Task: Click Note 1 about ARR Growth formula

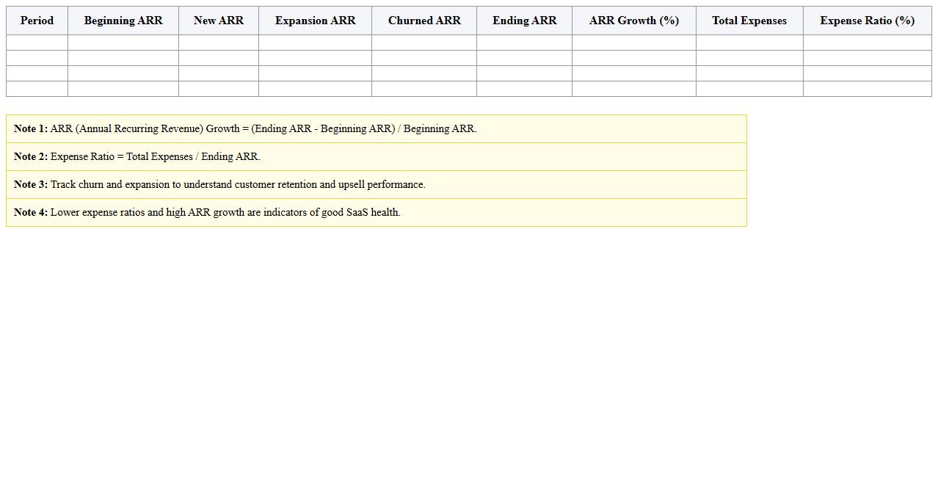Action: [x=245, y=128]
